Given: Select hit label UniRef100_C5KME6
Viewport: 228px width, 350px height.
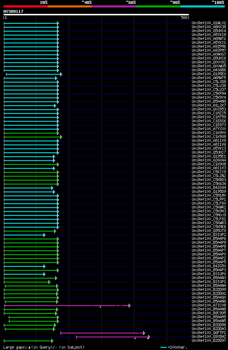Looking at the screenshot, I should (209, 227).
